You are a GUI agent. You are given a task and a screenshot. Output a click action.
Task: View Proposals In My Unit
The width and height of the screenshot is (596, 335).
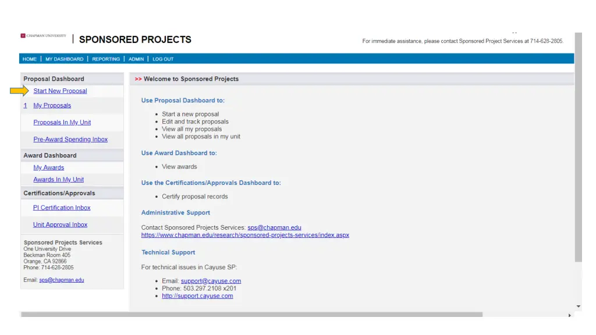pos(62,123)
